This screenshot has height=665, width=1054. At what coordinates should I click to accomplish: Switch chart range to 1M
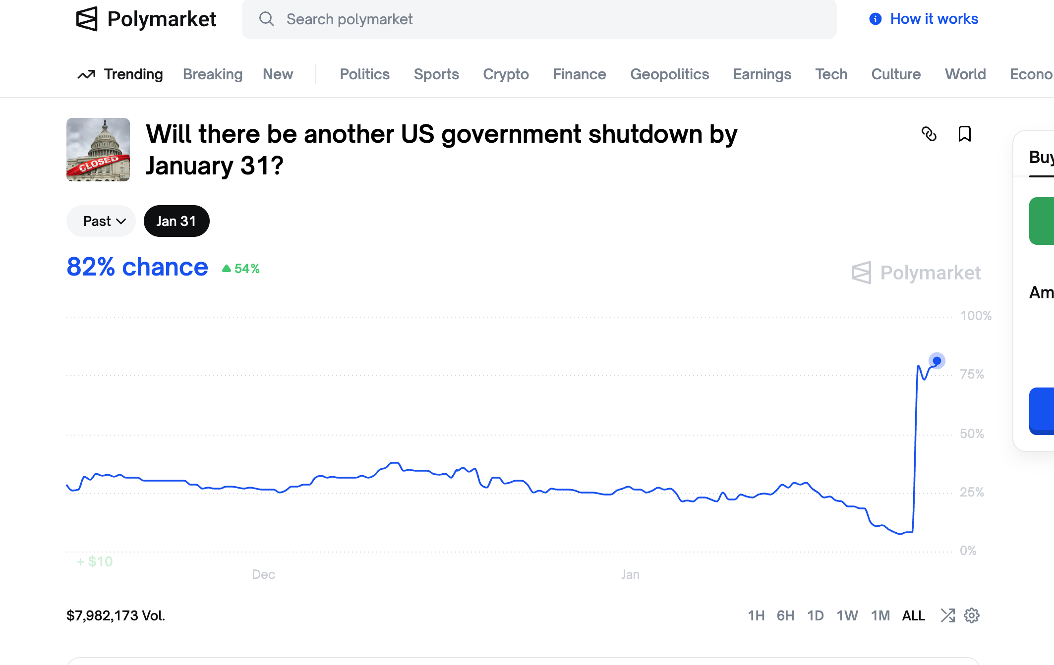880,615
